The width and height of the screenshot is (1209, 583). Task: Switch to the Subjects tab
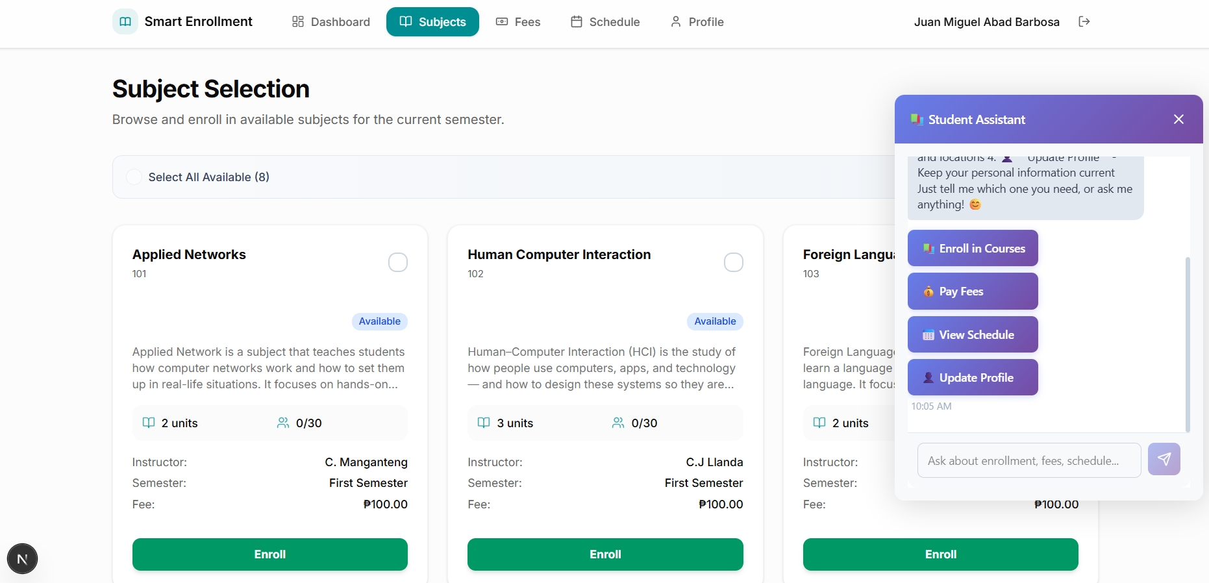432,21
